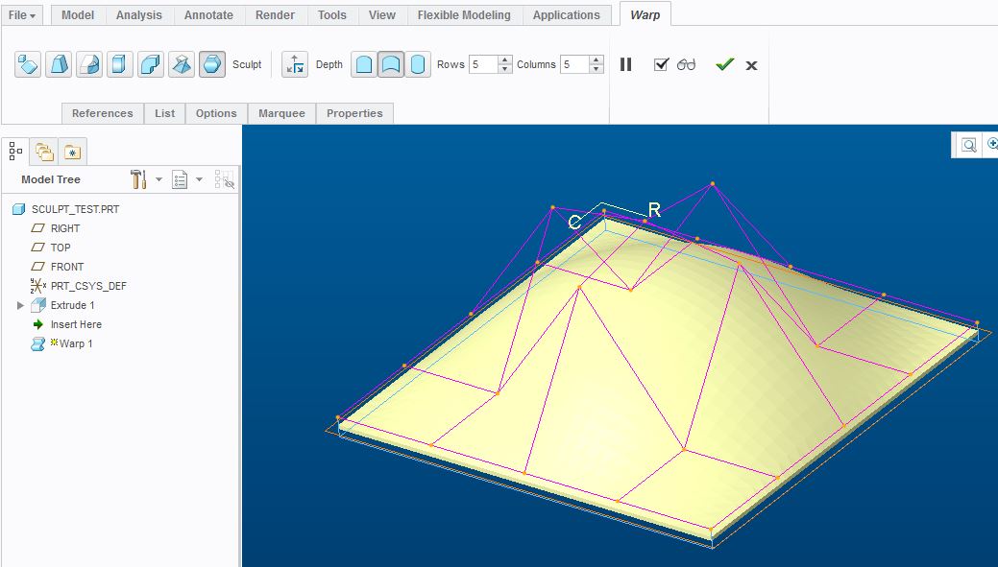Switch to the Annotate tab

208,14
